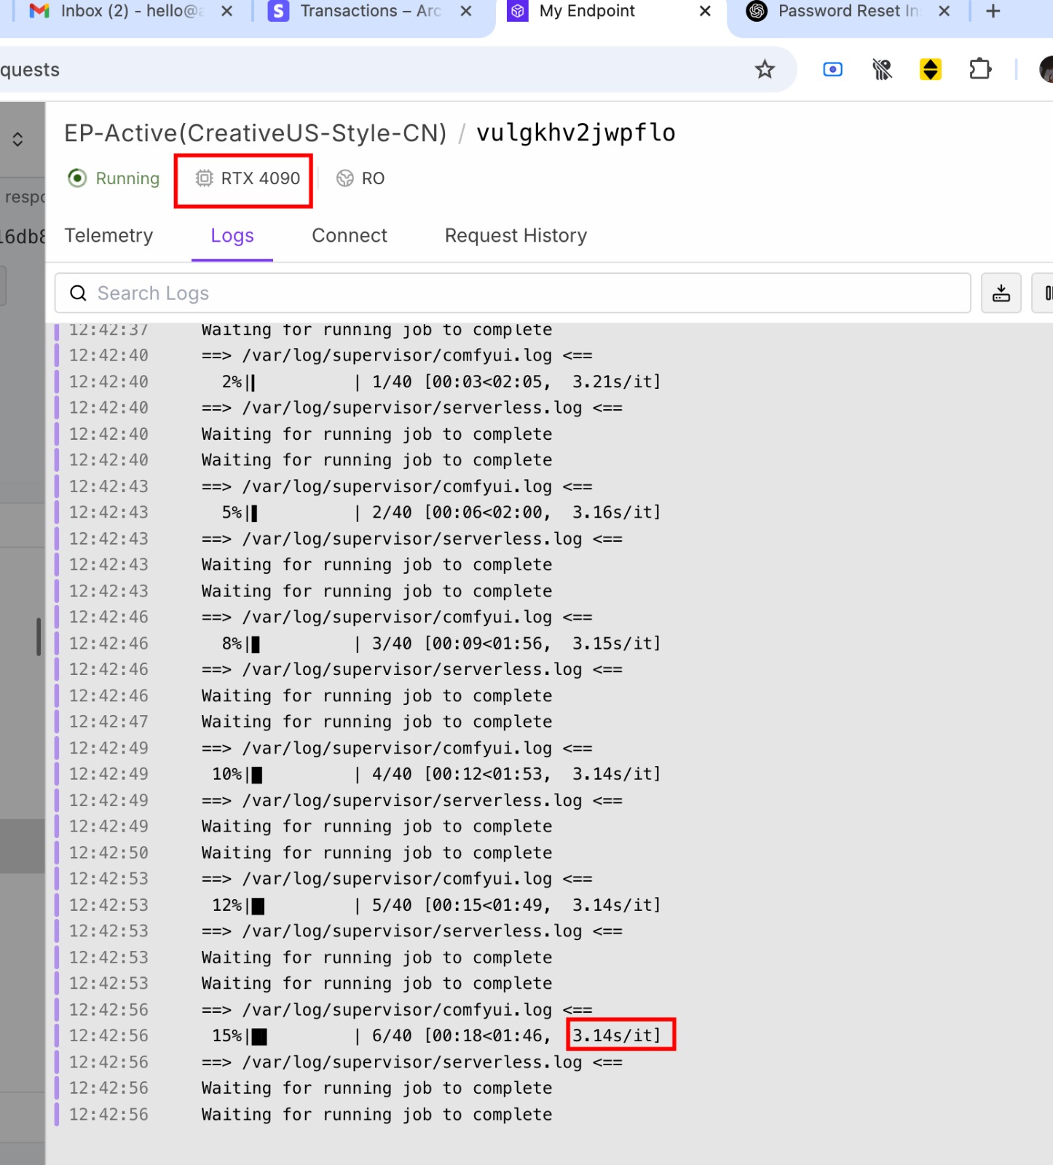The width and height of the screenshot is (1053, 1165).
Task: Open the browser profile avatar
Action: click(1046, 70)
